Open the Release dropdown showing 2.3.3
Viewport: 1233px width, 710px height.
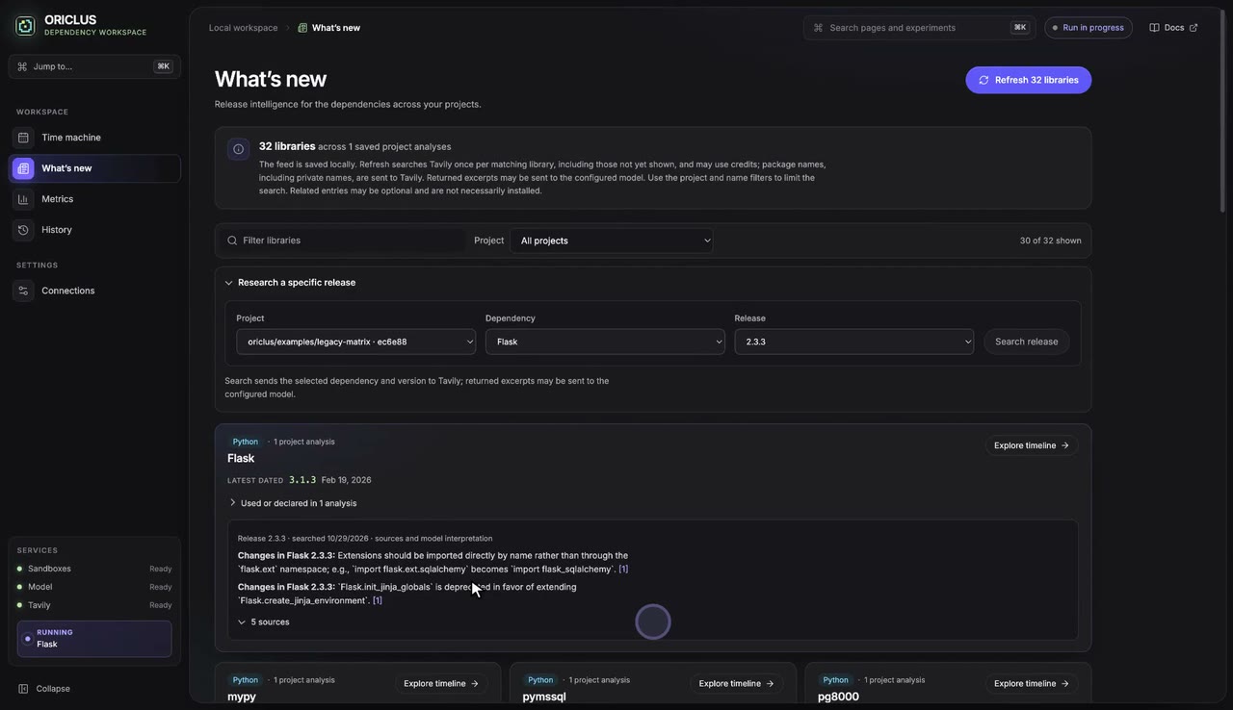tap(853, 342)
